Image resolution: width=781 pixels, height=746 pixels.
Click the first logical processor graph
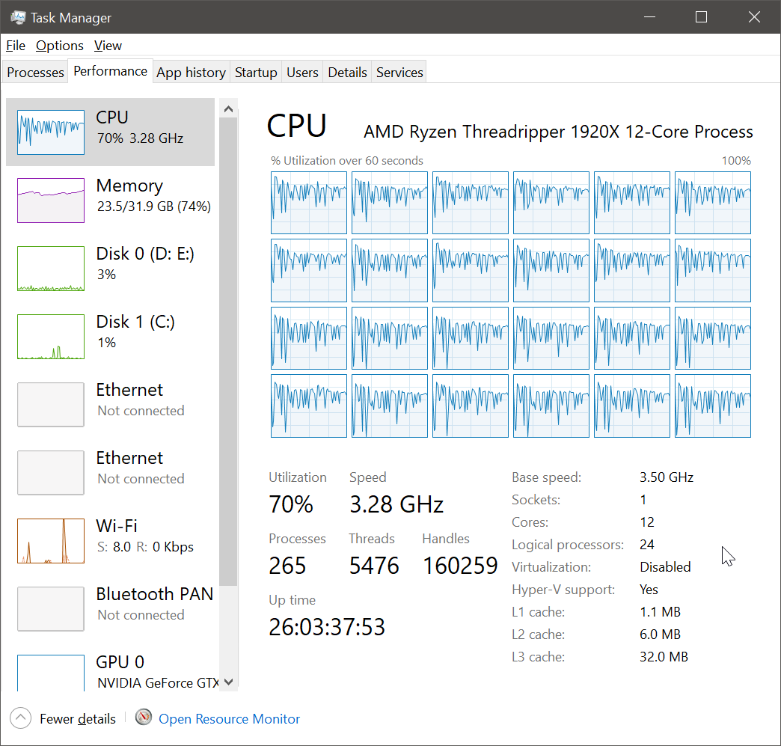point(309,203)
